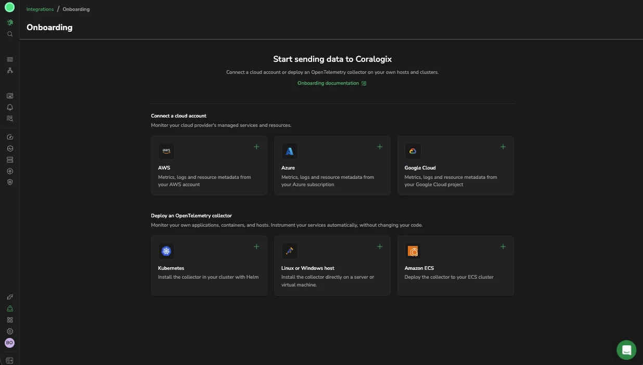Image resolution: width=643 pixels, height=365 pixels.
Task: Click the green integrations triangle icon
Action: [x=10, y=308]
